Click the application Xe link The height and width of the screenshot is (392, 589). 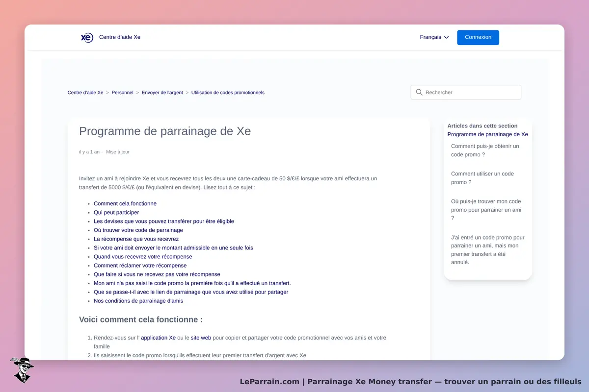[x=158, y=338]
